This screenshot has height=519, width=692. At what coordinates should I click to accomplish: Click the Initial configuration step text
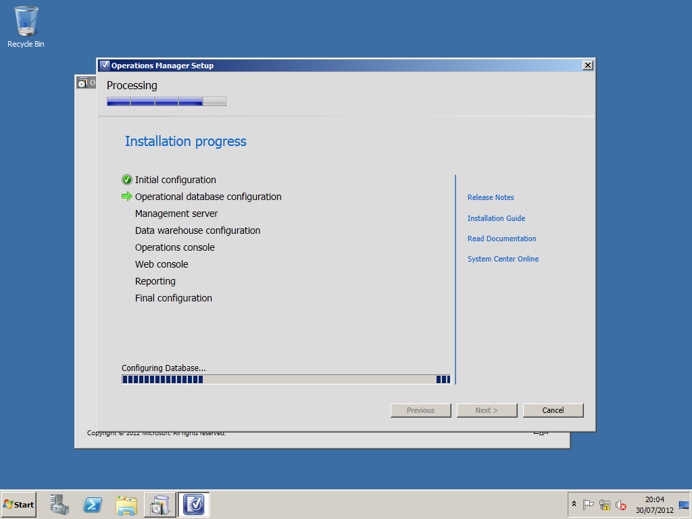pos(175,180)
